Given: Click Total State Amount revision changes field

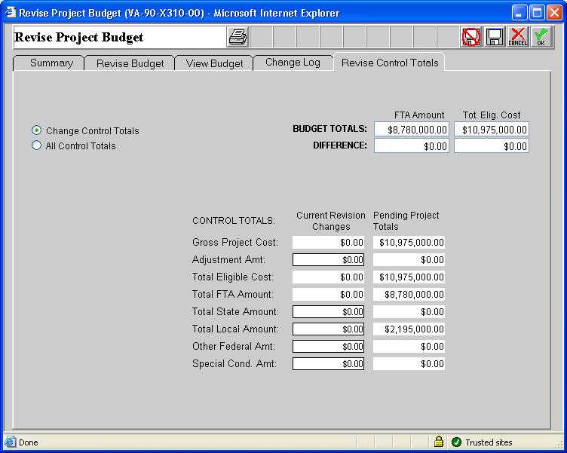Looking at the screenshot, I should tap(328, 311).
